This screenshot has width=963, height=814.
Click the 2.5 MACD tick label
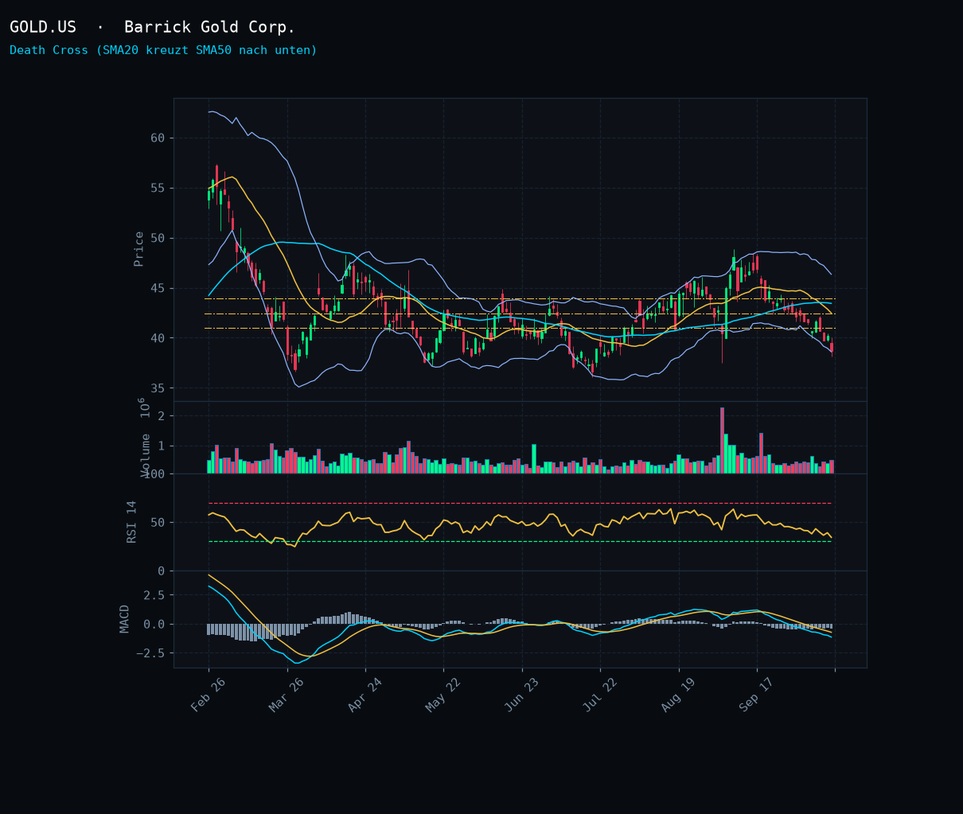point(154,595)
